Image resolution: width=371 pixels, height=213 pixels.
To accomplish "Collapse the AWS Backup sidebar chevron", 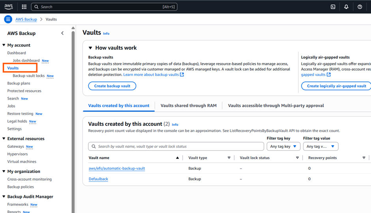I will point(62,33).
